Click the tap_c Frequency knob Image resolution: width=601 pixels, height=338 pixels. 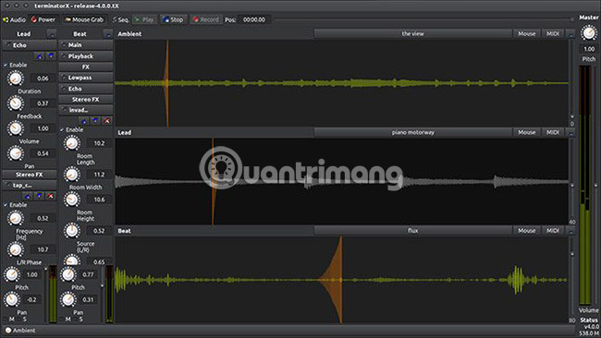[x=16, y=218]
